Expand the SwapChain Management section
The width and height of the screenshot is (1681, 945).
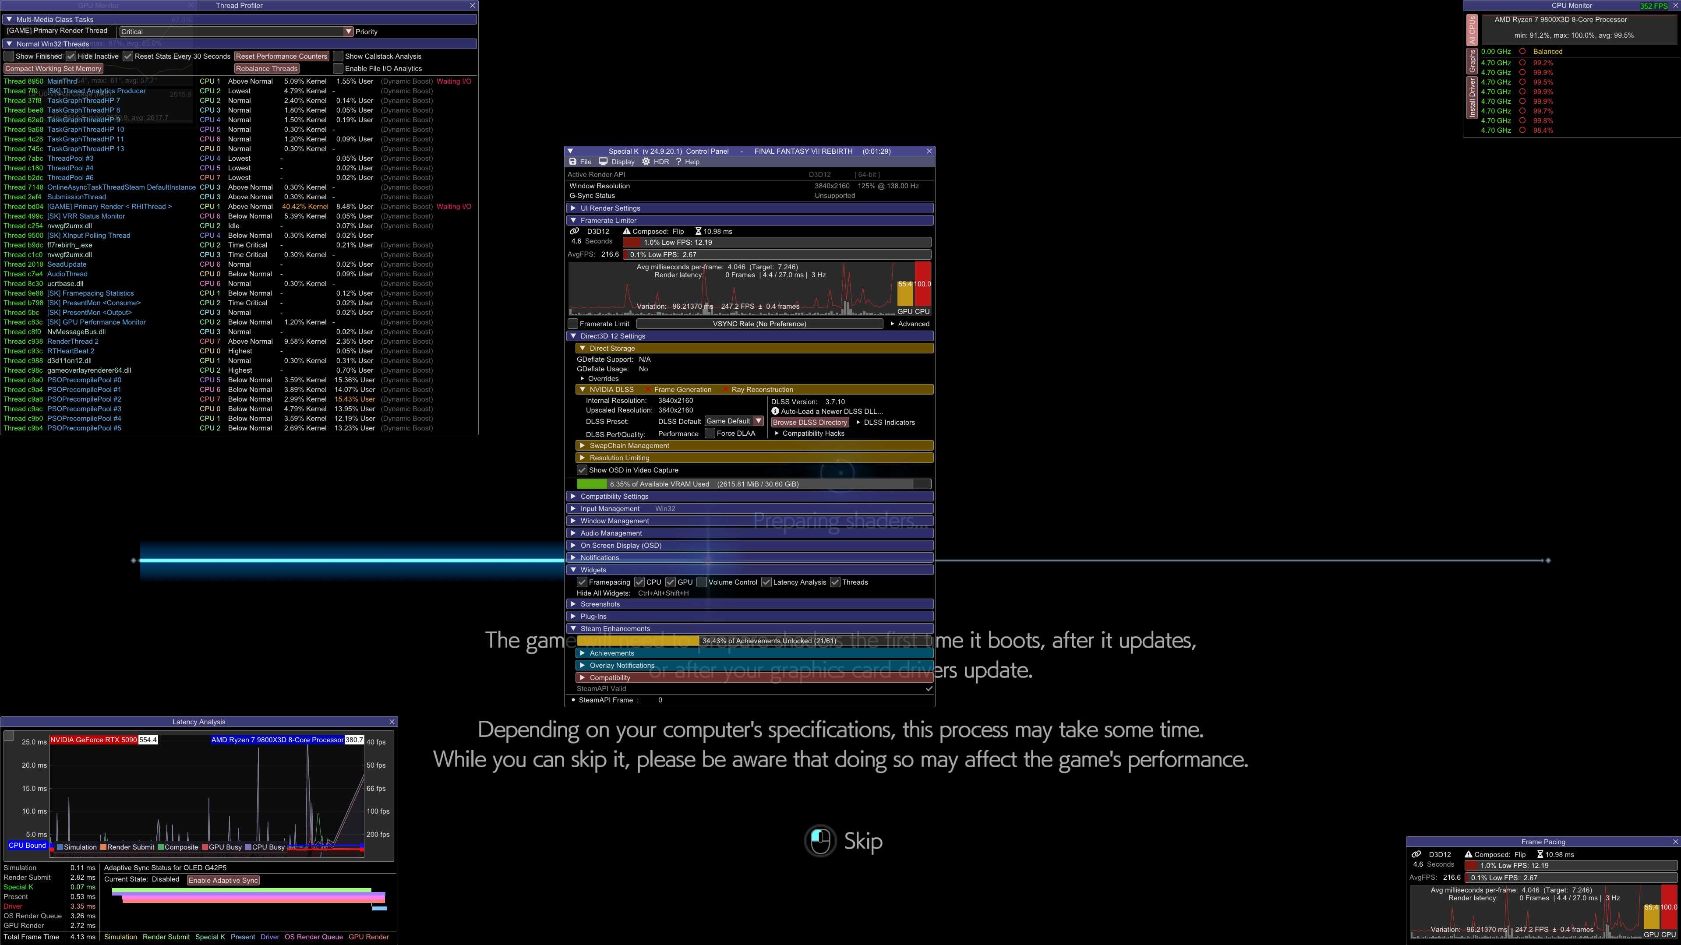[x=754, y=446]
